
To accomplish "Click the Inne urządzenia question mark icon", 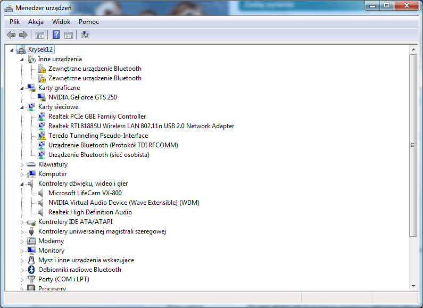I will coord(31,59).
